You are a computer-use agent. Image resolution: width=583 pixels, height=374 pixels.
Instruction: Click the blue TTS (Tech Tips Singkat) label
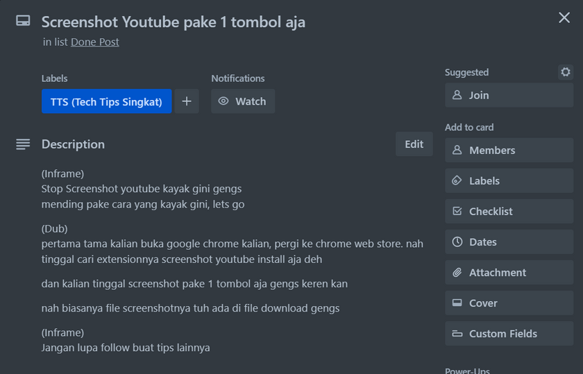106,101
